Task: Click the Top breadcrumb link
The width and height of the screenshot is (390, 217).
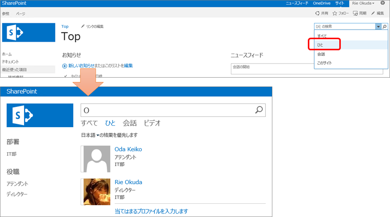Action: pos(65,26)
